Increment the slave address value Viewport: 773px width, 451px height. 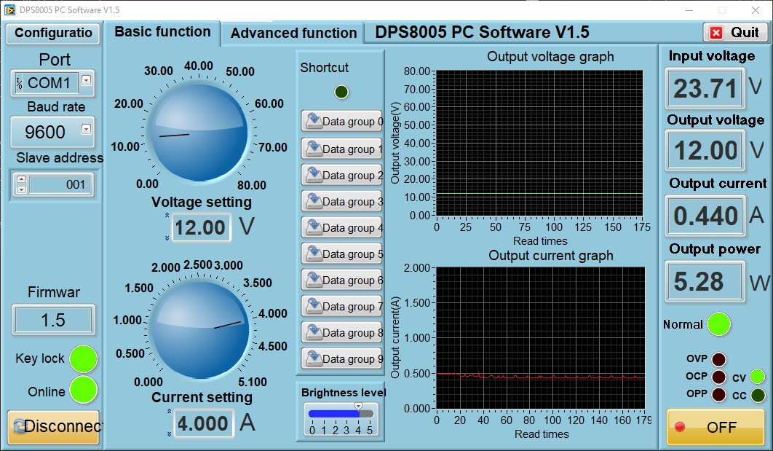[22, 180]
